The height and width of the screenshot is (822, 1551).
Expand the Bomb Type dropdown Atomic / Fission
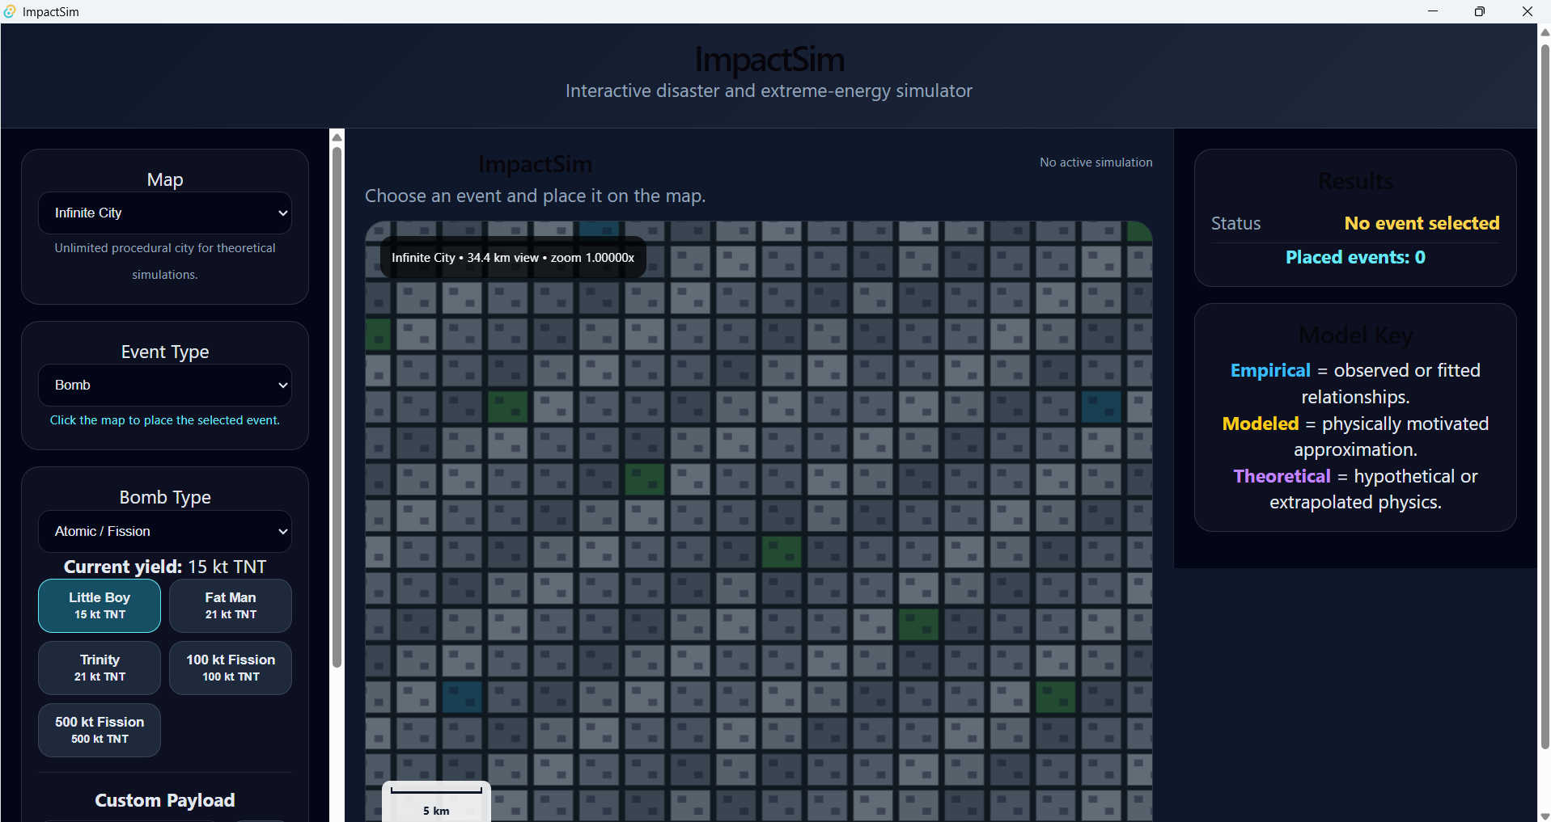coord(165,532)
